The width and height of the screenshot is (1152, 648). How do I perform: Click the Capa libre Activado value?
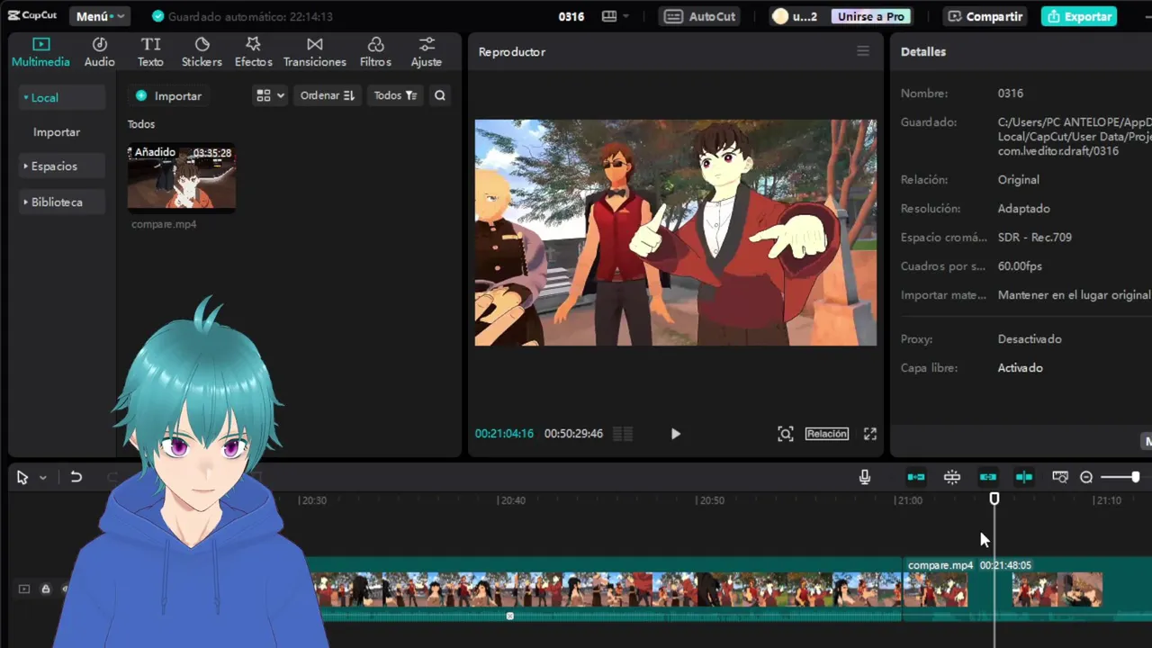[1020, 368]
